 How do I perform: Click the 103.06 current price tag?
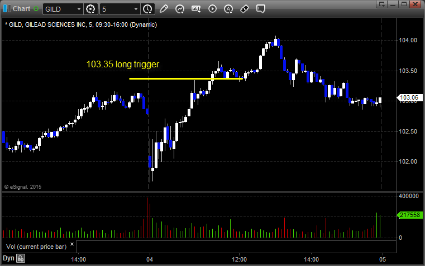409,97
